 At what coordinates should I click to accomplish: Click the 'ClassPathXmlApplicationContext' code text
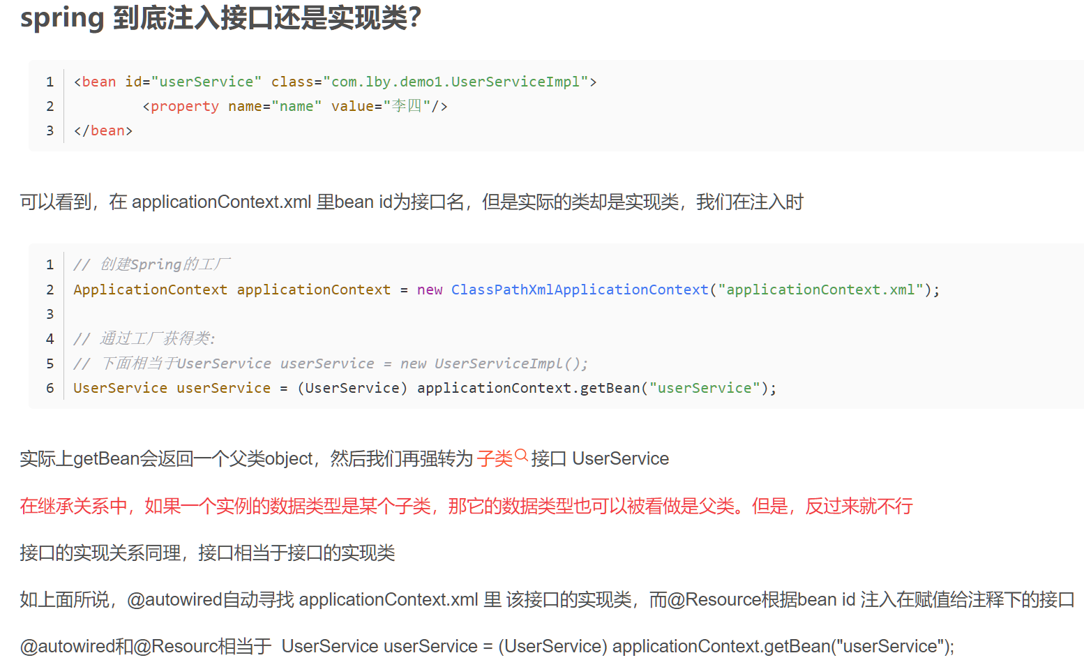pyautogui.click(x=580, y=290)
